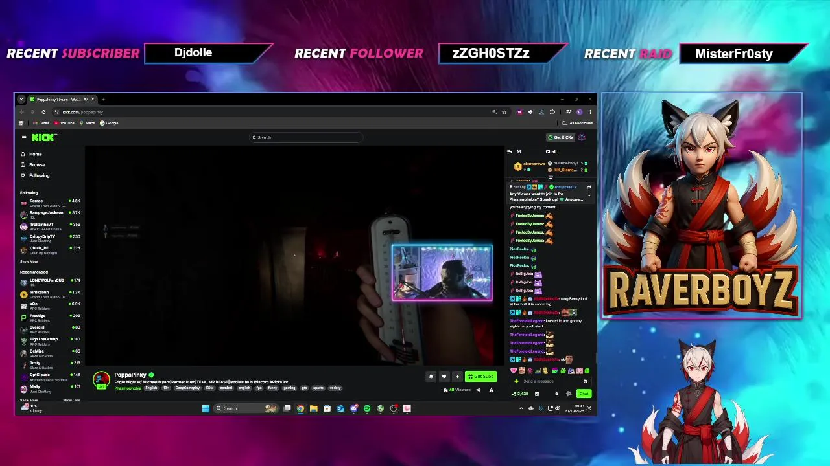Go to Home in Kick sidebar
Viewport: 830px width, 466px height.
point(31,154)
